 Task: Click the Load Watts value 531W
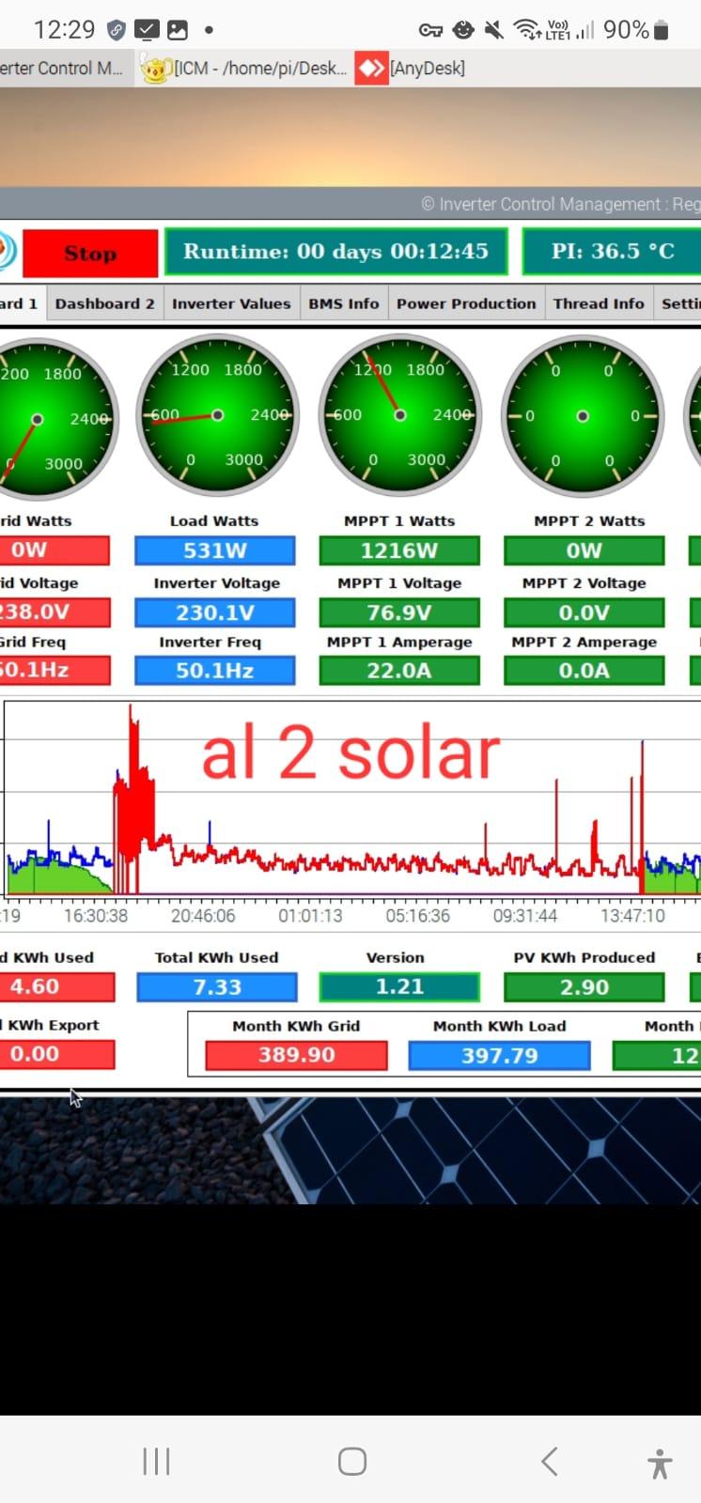[x=215, y=550]
